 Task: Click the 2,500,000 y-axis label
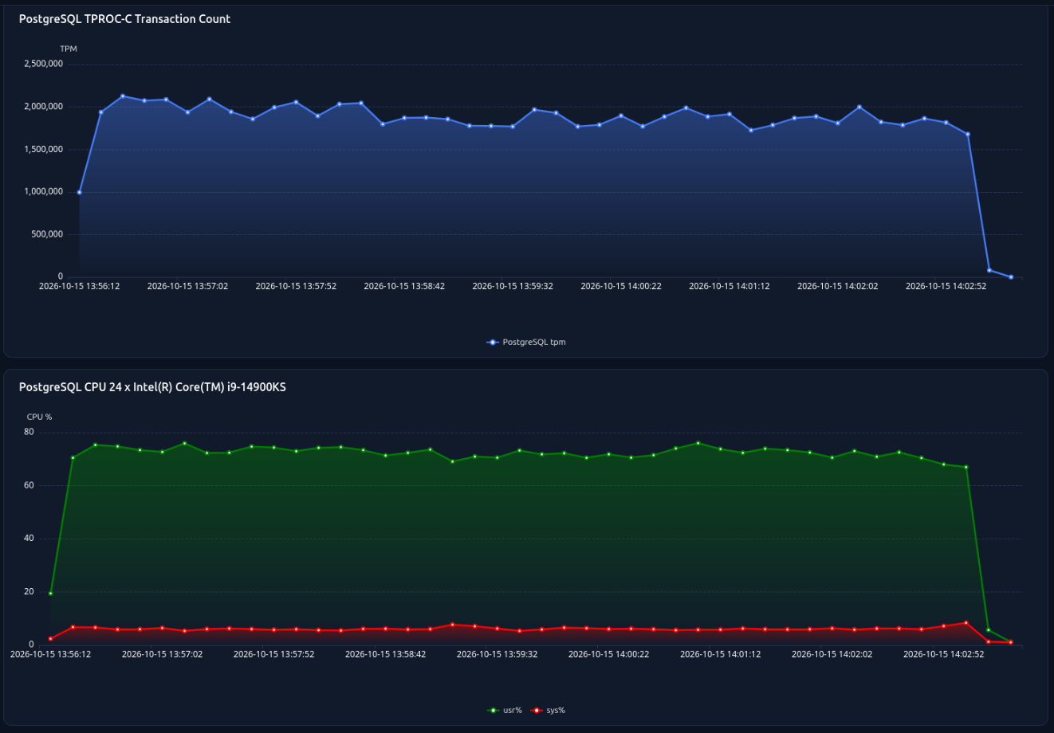[44, 64]
